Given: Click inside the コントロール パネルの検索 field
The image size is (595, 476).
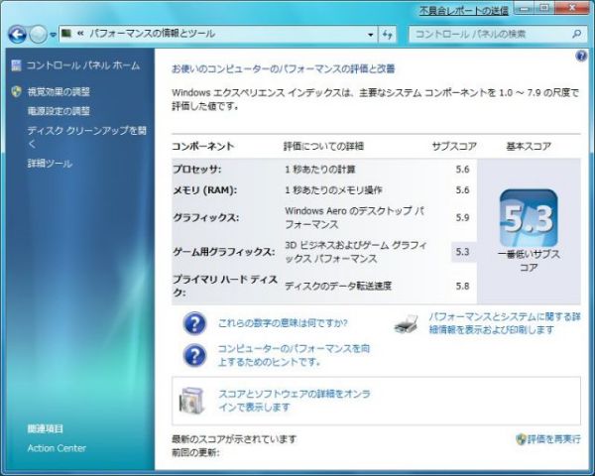Looking at the screenshot, I should (x=486, y=34).
